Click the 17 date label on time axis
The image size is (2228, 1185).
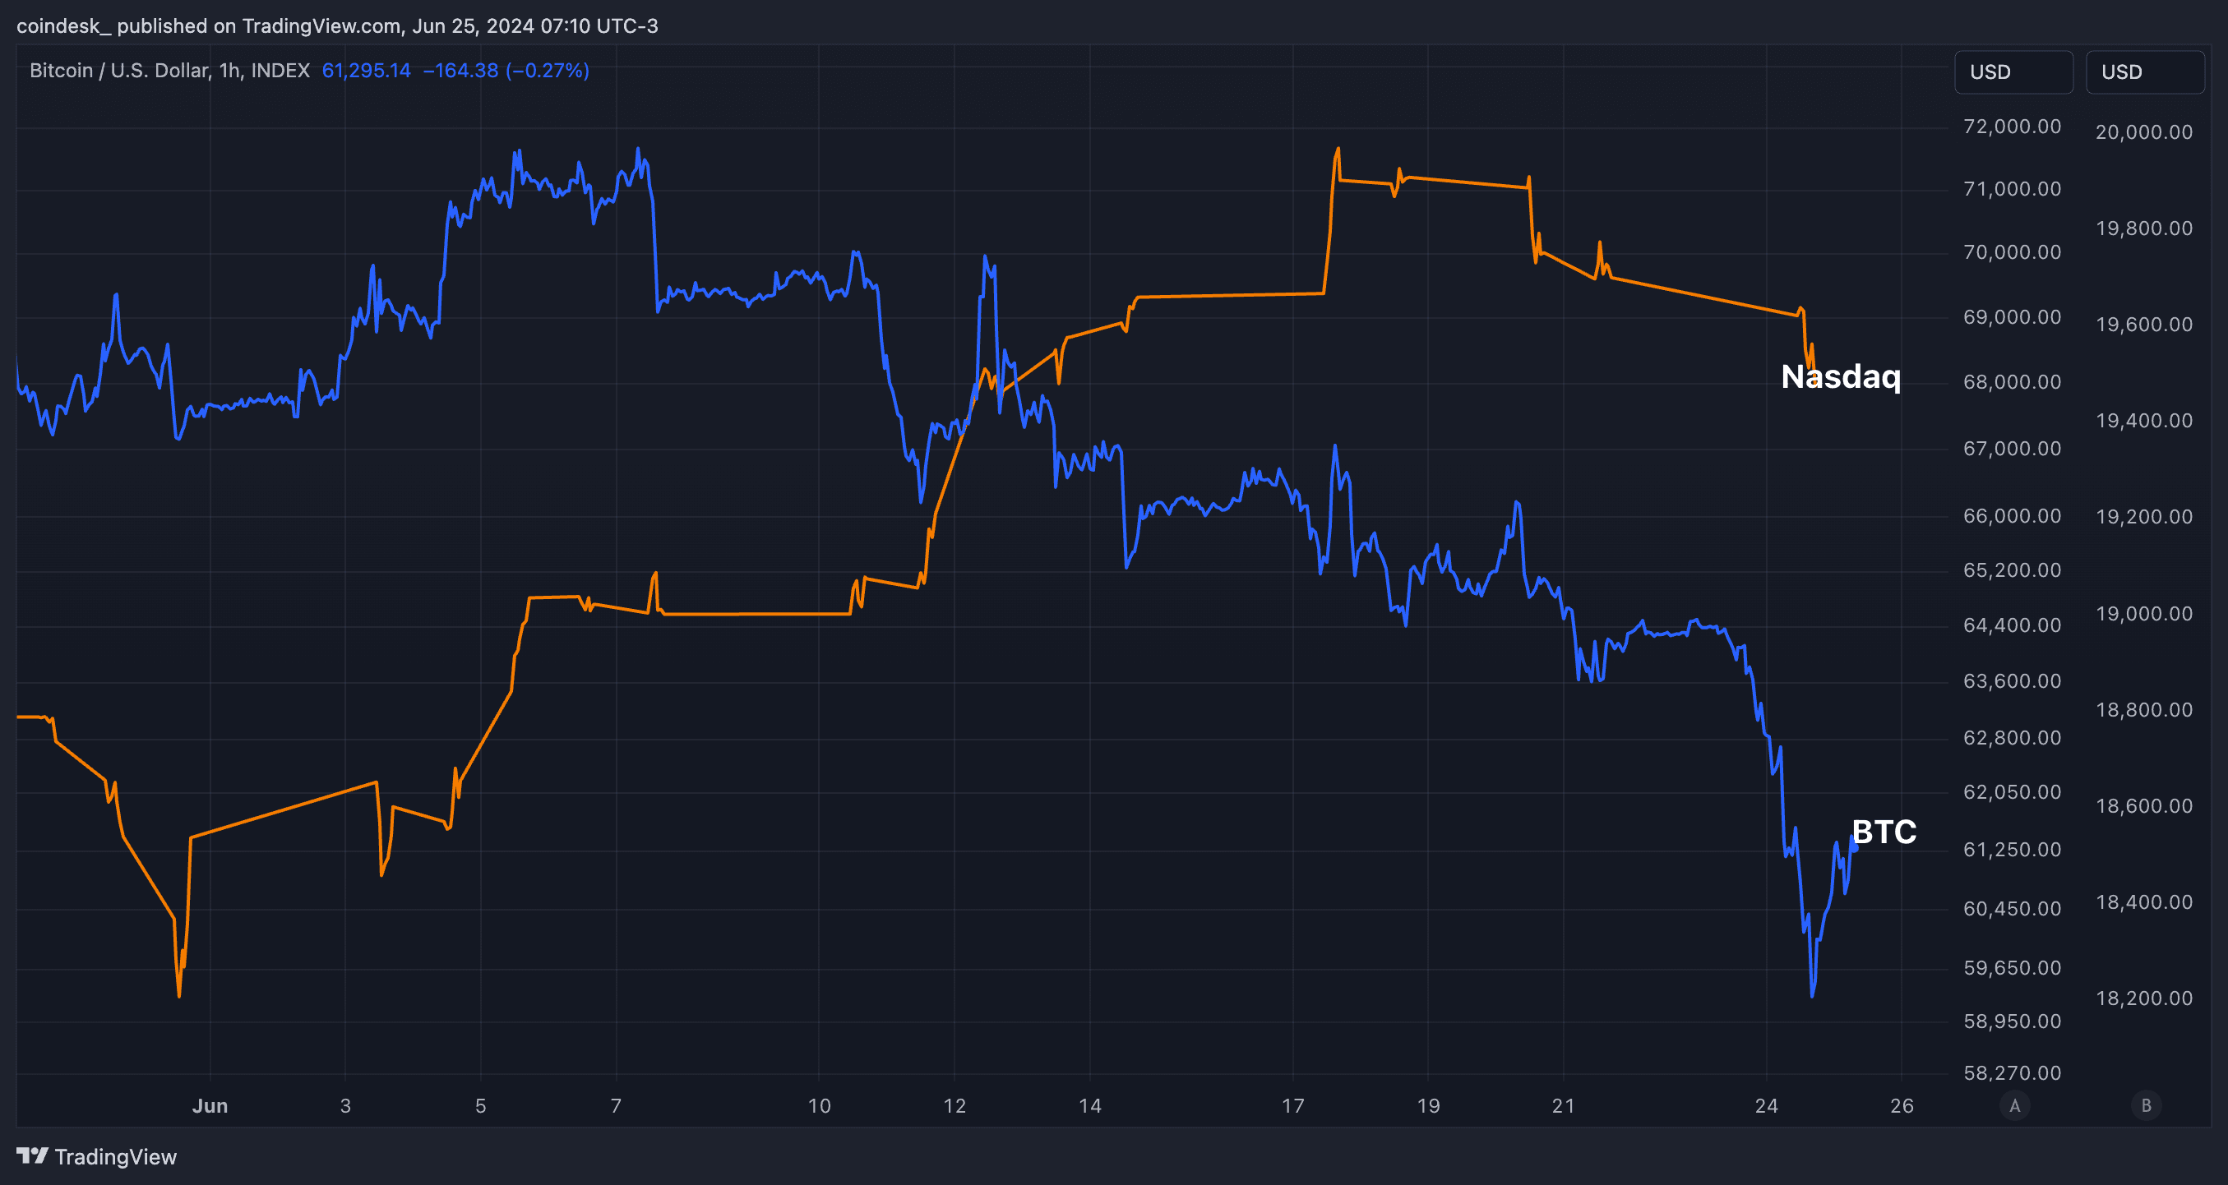point(1292,1105)
